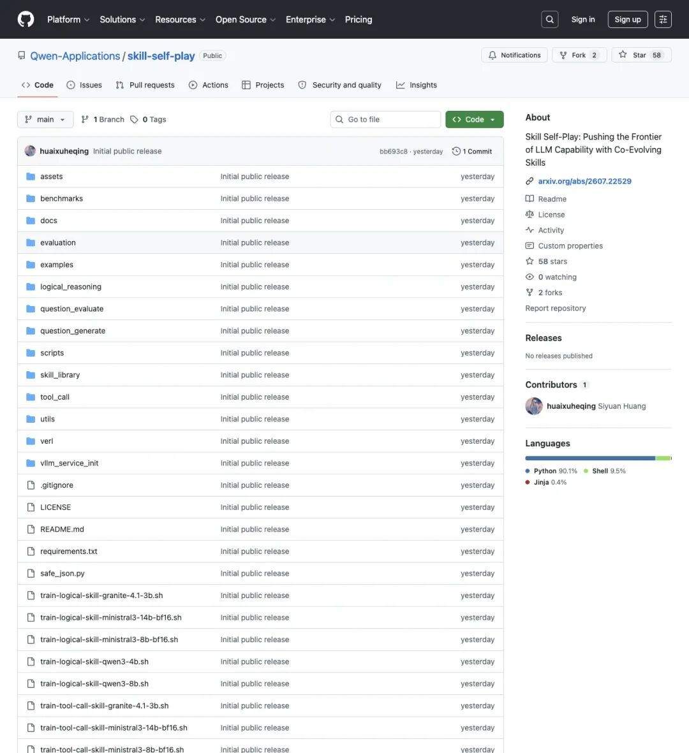
Task: Open the Pricing page
Action: point(359,19)
